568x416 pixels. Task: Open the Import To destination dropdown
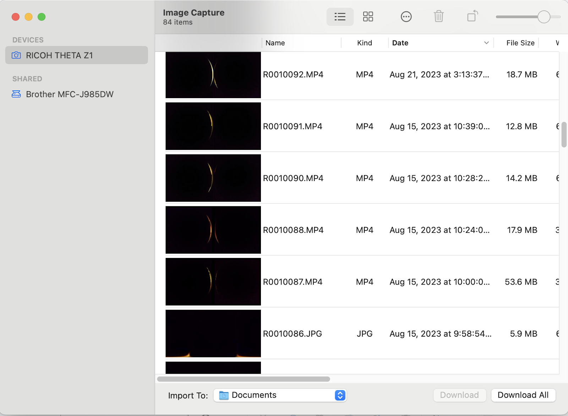pyautogui.click(x=280, y=395)
